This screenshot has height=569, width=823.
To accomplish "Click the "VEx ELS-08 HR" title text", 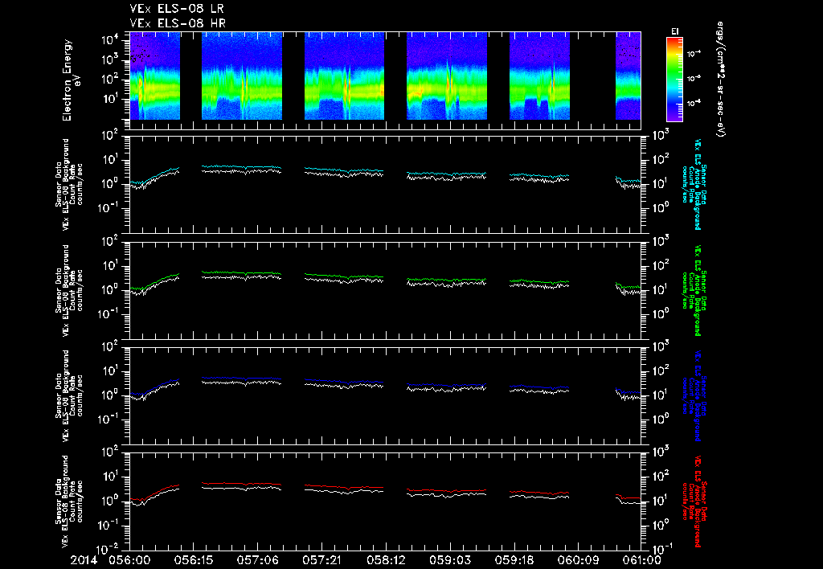I will (178, 23).
